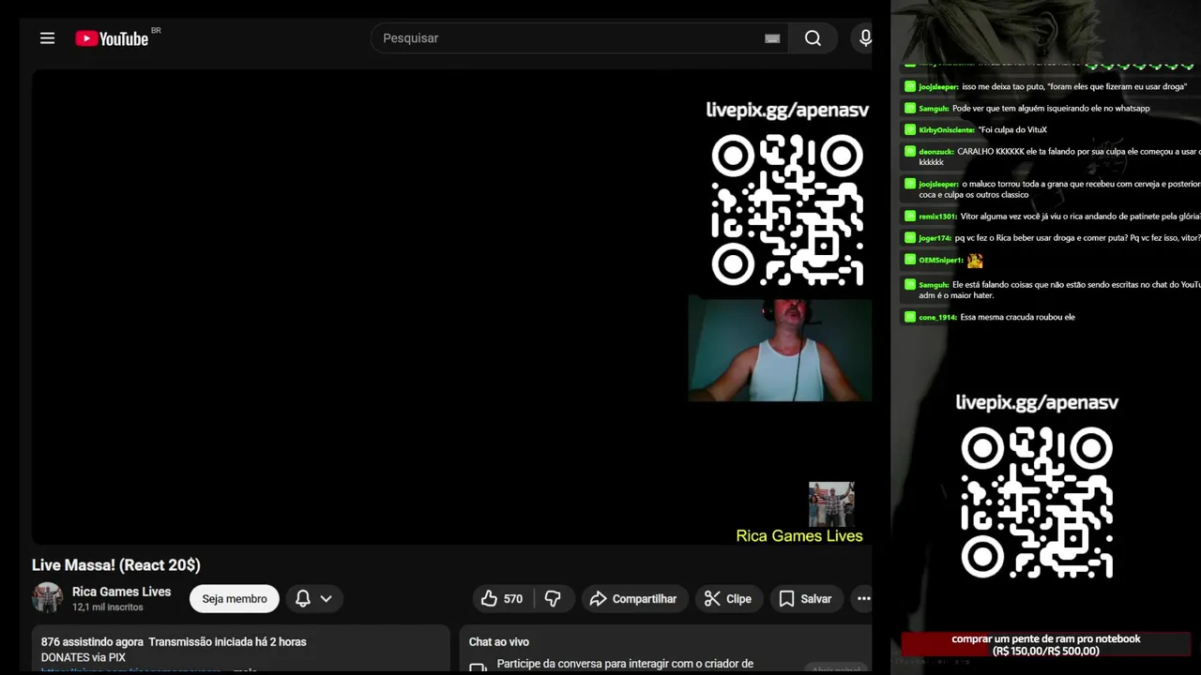Screen dimensions: 1201x675
Task: Click joojsleeper's message about usar droga
Action: coord(1052,86)
